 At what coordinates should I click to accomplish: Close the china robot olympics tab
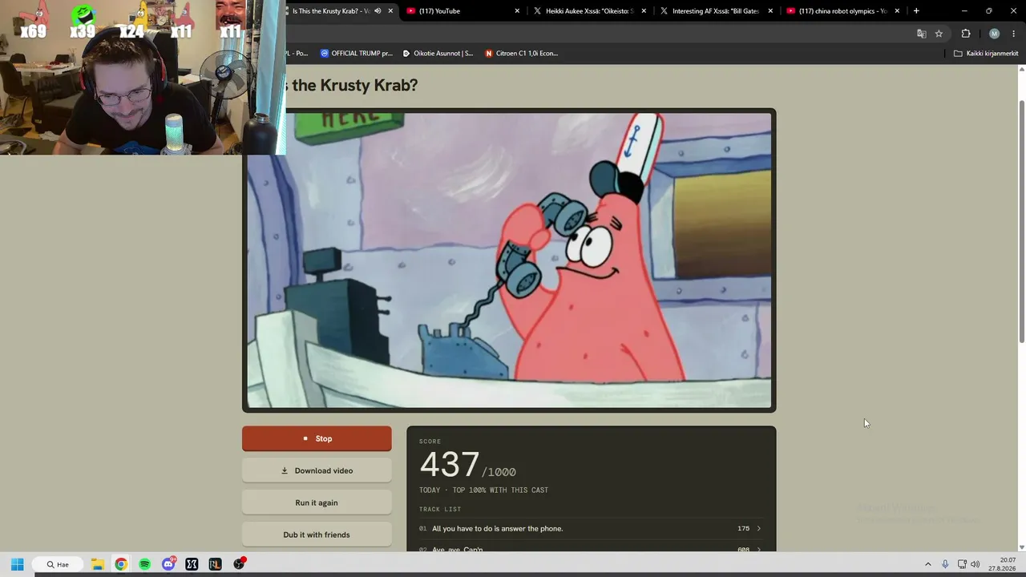[x=897, y=11]
